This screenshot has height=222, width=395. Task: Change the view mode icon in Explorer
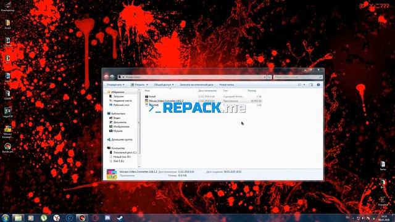point(299,85)
